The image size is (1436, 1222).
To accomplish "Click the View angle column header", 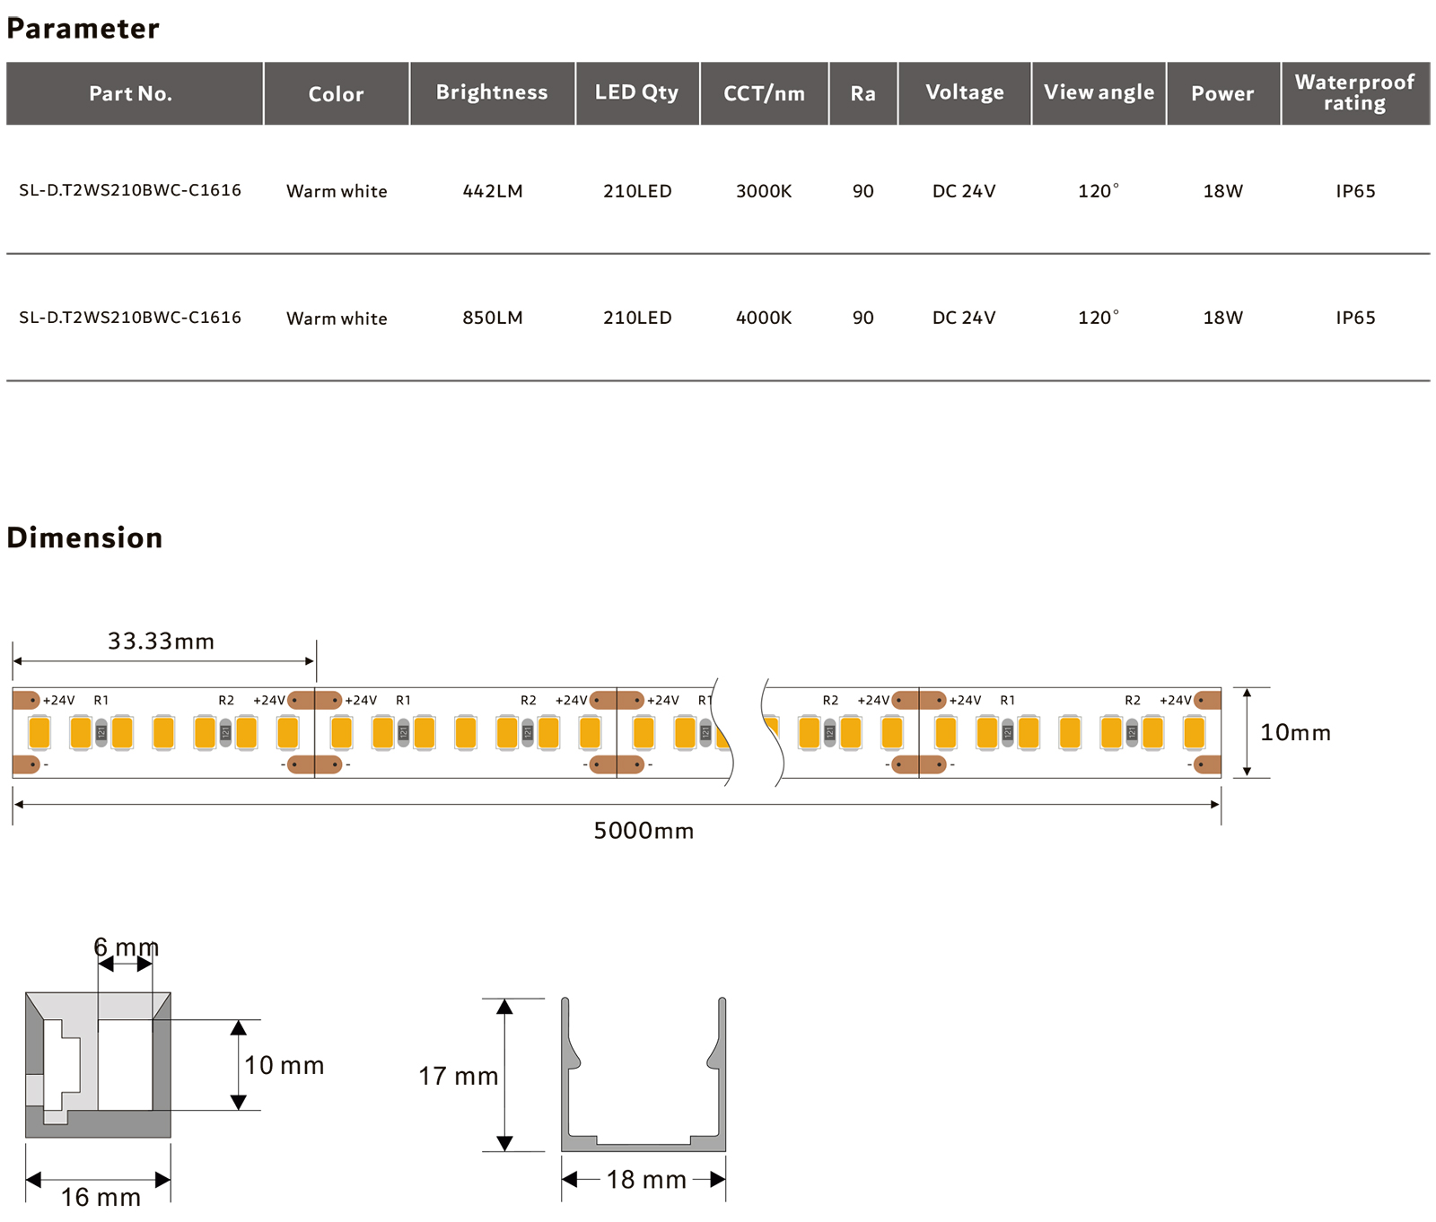I will click(x=1098, y=92).
